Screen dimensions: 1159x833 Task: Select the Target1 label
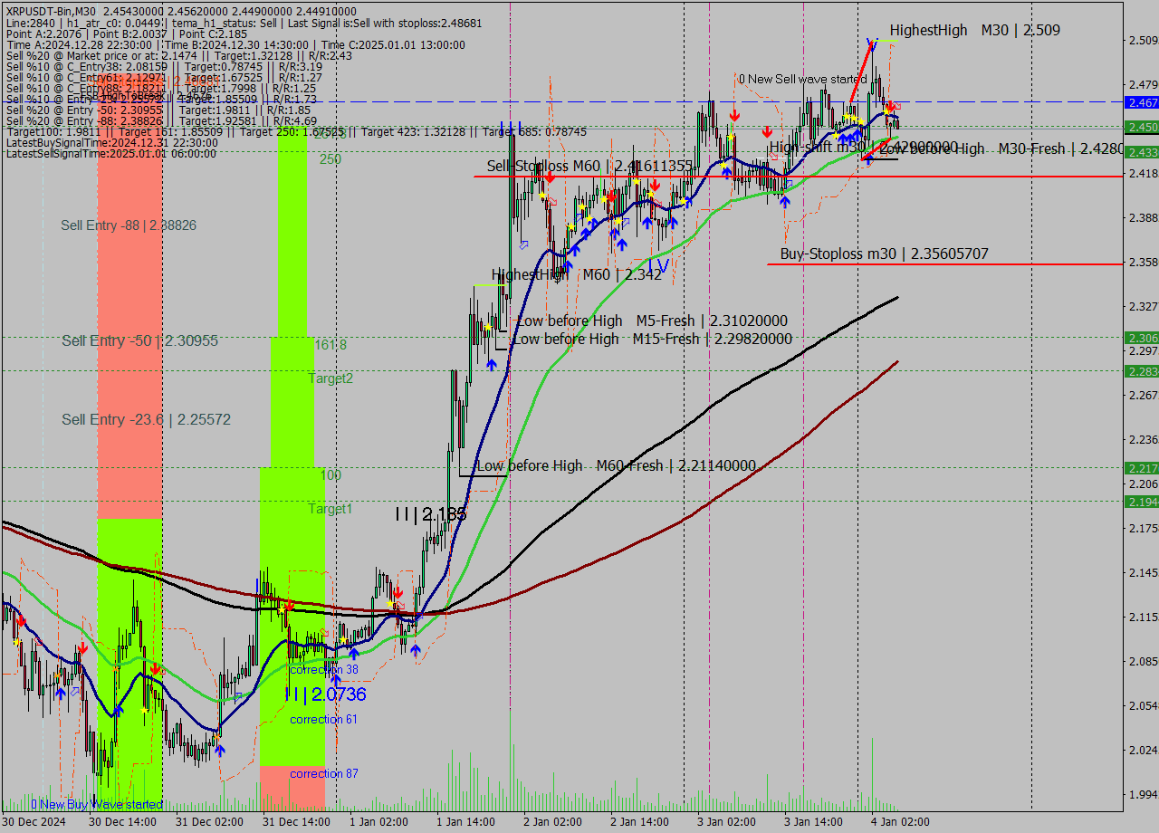click(x=330, y=509)
